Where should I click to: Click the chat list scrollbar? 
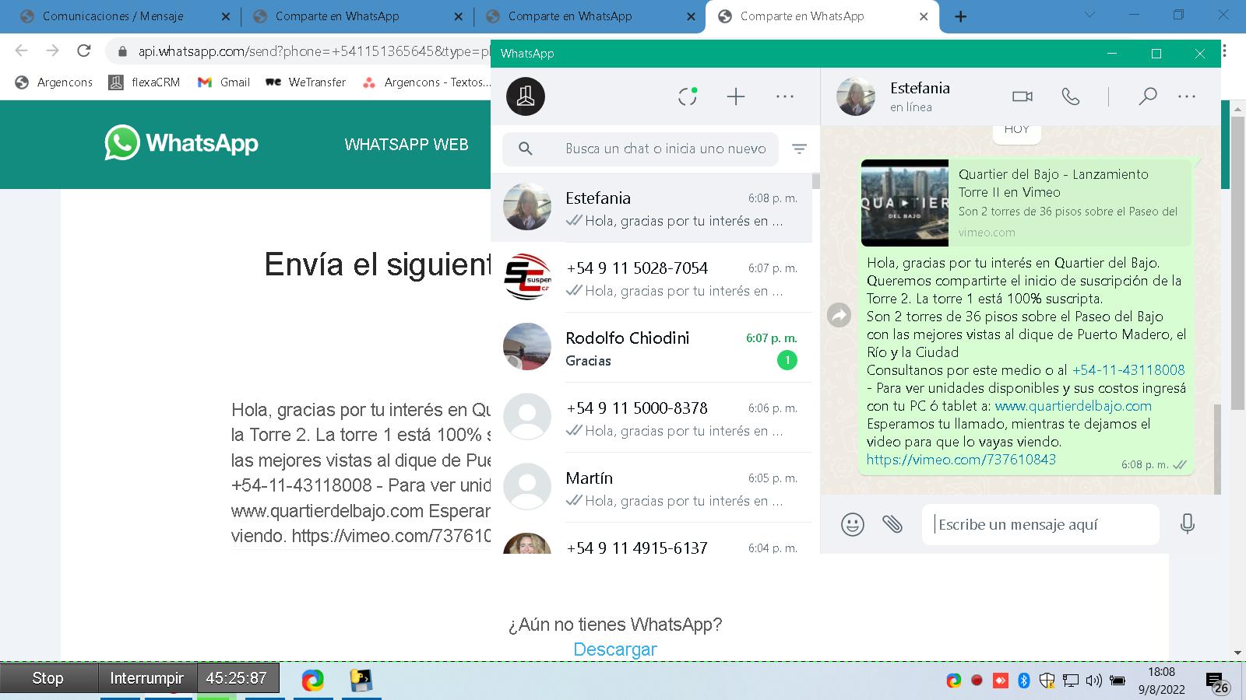click(815, 180)
